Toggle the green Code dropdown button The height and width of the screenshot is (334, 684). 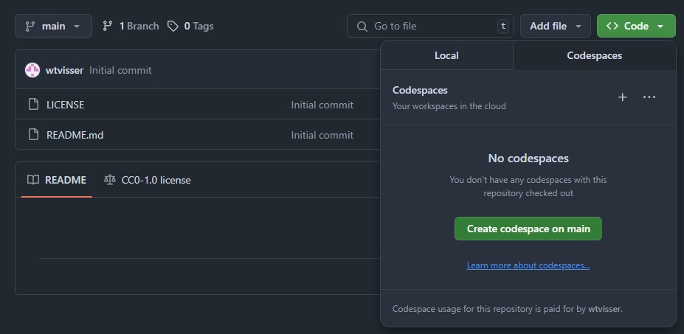point(636,26)
